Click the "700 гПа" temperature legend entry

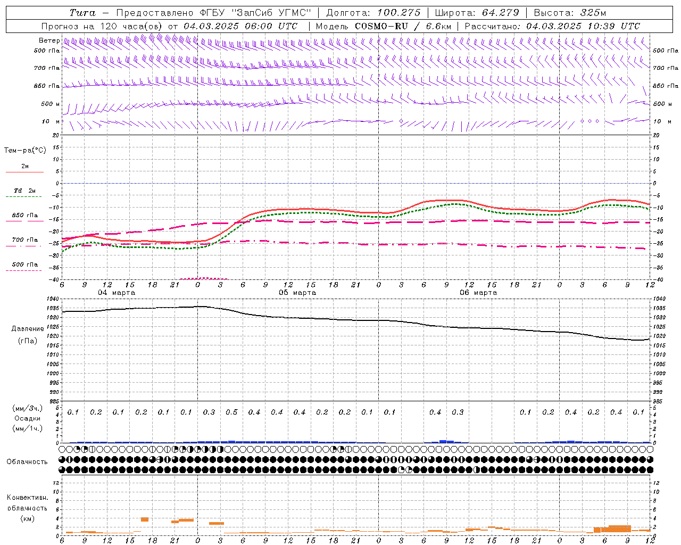coord(25,240)
